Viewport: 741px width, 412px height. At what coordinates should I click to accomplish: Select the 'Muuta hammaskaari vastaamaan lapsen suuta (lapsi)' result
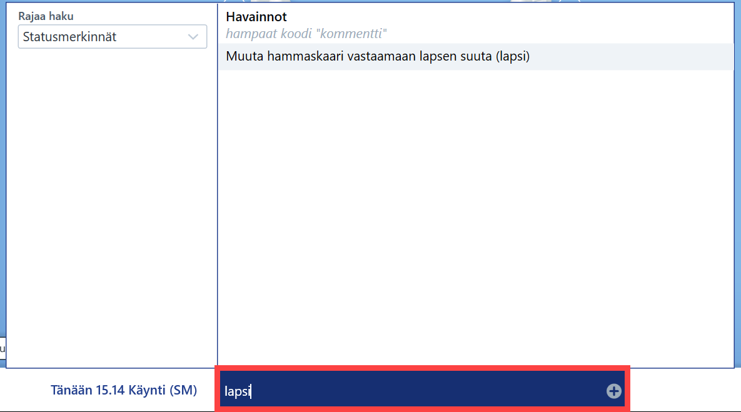click(x=475, y=57)
